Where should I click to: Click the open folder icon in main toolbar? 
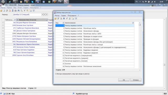1,11
